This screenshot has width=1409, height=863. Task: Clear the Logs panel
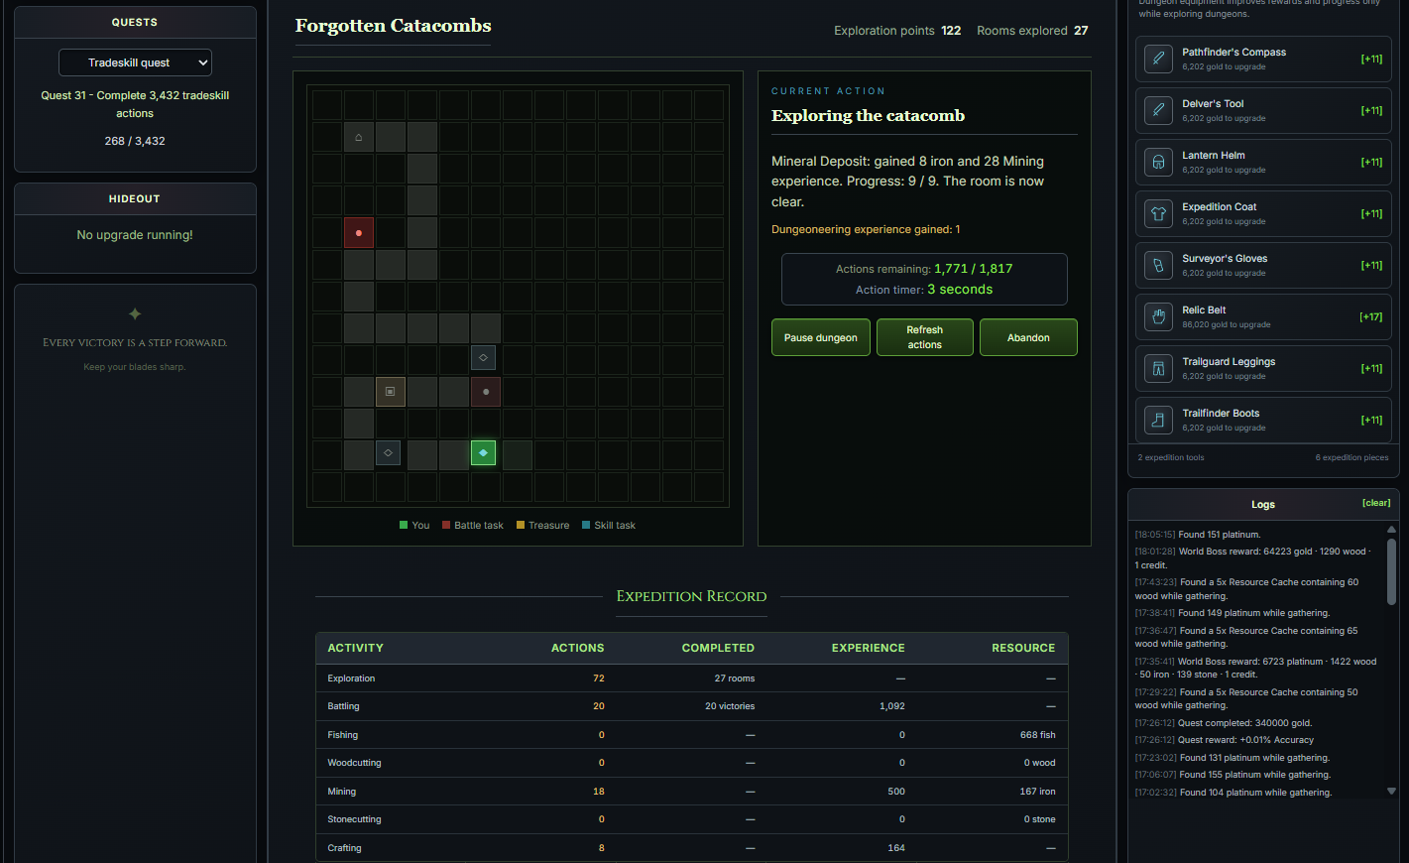coord(1376,503)
